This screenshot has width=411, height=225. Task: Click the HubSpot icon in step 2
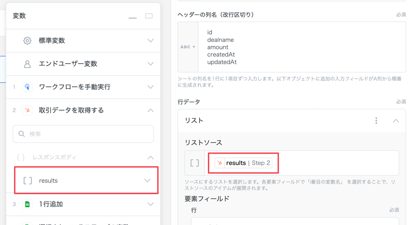tap(27, 110)
